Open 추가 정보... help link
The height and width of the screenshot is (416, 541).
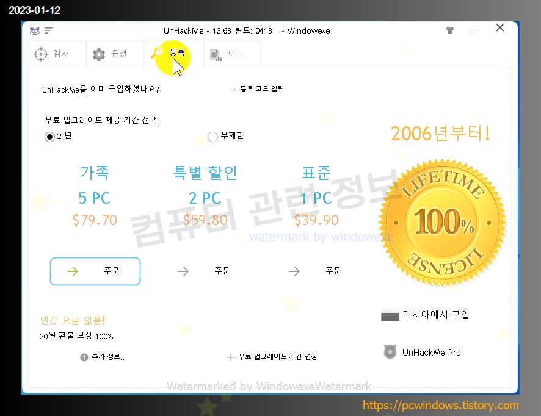coord(109,357)
